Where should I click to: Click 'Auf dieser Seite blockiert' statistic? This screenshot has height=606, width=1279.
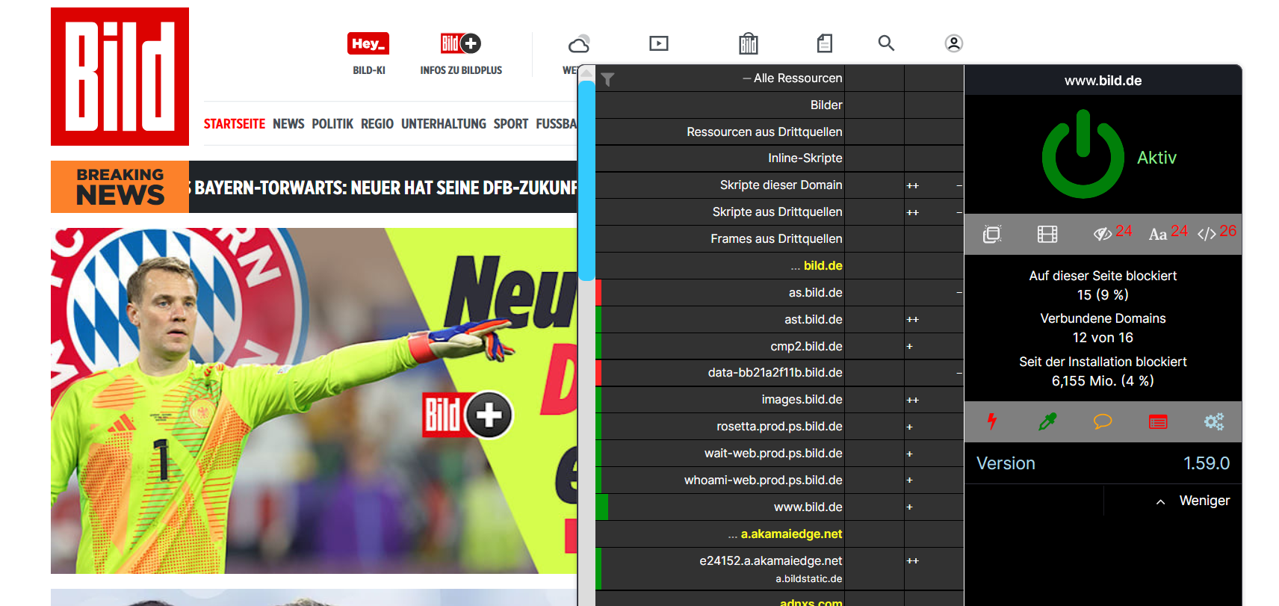coord(1103,285)
